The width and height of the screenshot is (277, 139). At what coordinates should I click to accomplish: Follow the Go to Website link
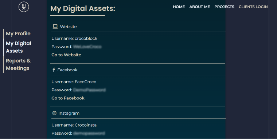pyautogui.click(x=66, y=55)
